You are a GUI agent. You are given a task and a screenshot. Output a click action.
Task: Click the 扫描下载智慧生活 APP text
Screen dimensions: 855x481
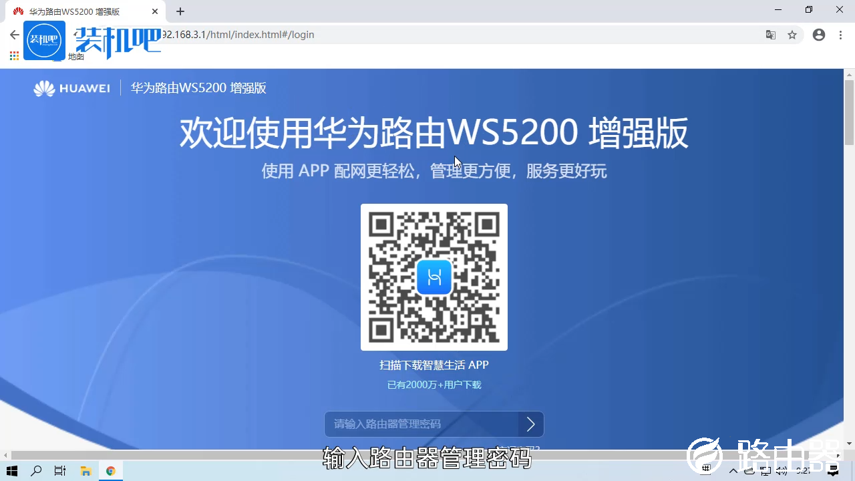pyautogui.click(x=434, y=365)
